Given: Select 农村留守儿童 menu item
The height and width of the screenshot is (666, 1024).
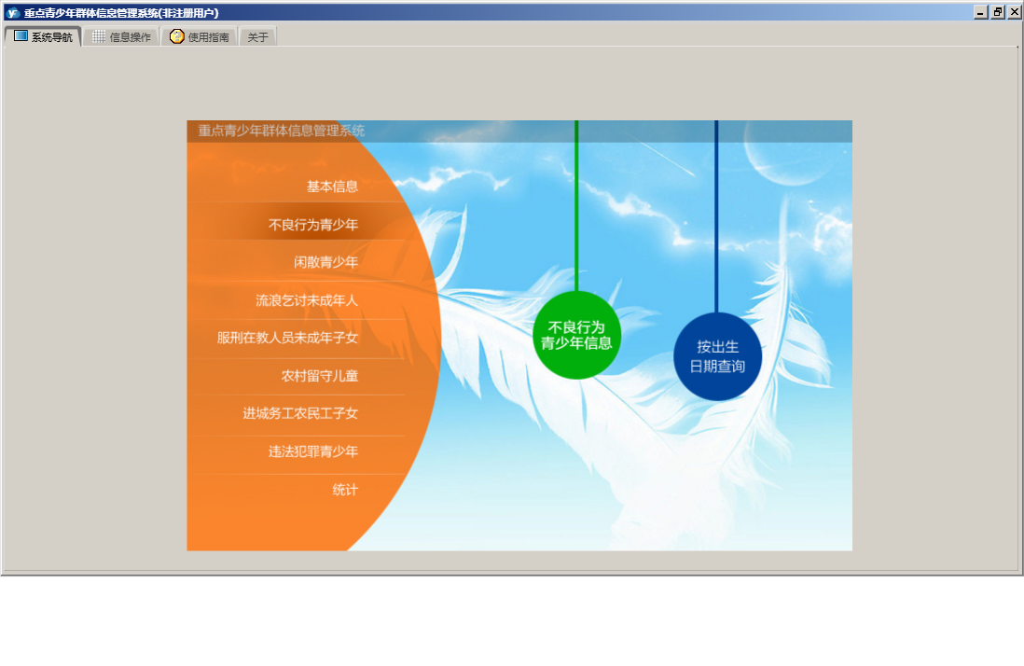Looking at the screenshot, I should [x=320, y=376].
